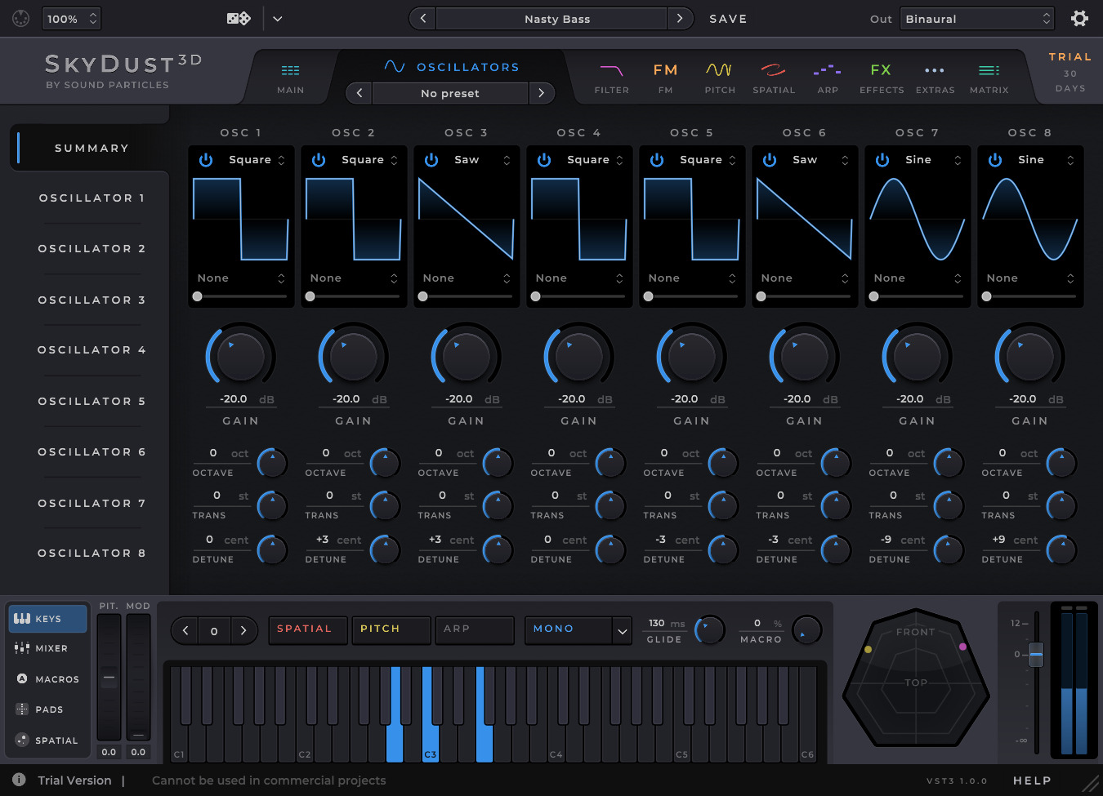Open the FM section icon

point(665,70)
